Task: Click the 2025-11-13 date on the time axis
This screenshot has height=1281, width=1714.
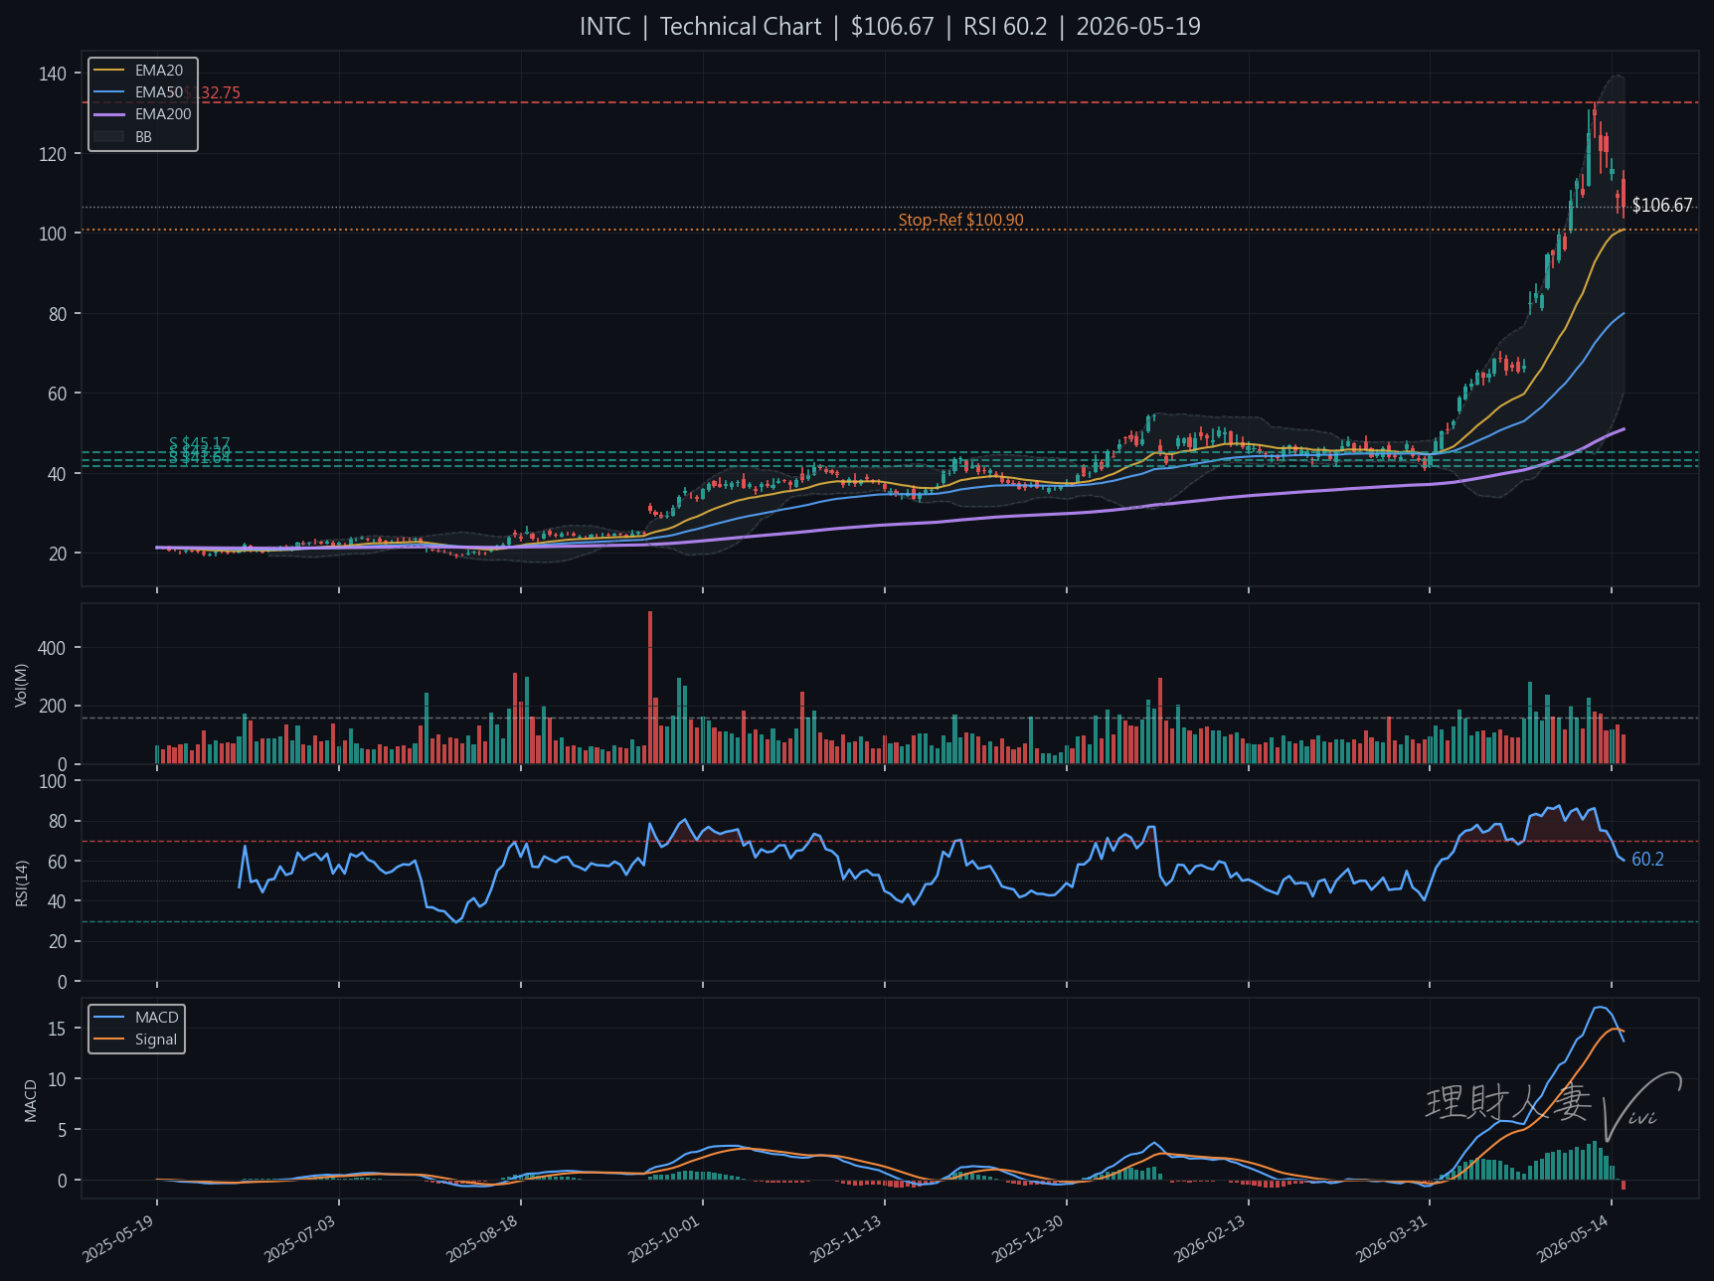Action: click(847, 1238)
